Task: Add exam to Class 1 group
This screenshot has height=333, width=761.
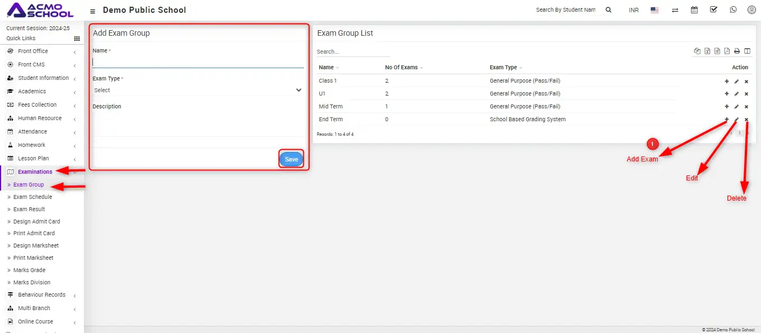Action: (x=727, y=81)
